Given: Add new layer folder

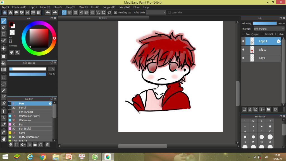Looking at the screenshot, I should pos(268,109).
